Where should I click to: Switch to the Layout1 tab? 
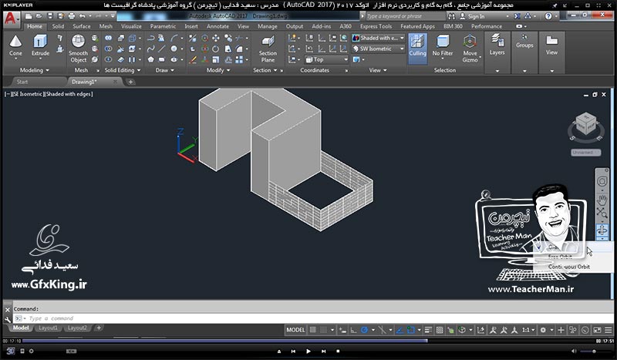[48, 328]
